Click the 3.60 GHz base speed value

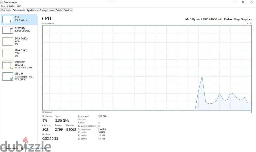pyautogui.click(x=103, y=116)
